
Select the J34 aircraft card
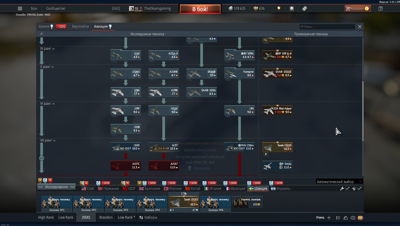(239, 110)
